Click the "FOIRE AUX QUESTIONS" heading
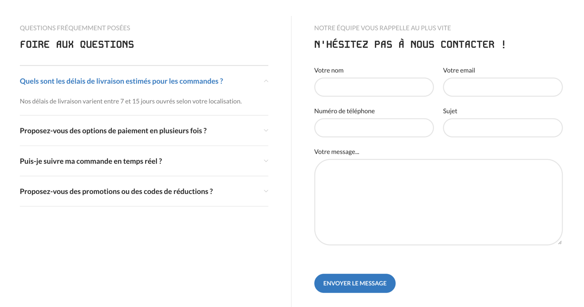 (77, 44)
